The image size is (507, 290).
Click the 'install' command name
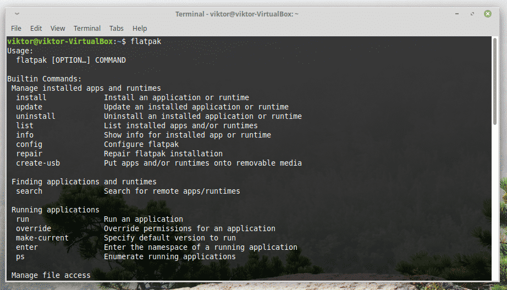(x=31, y=97)
